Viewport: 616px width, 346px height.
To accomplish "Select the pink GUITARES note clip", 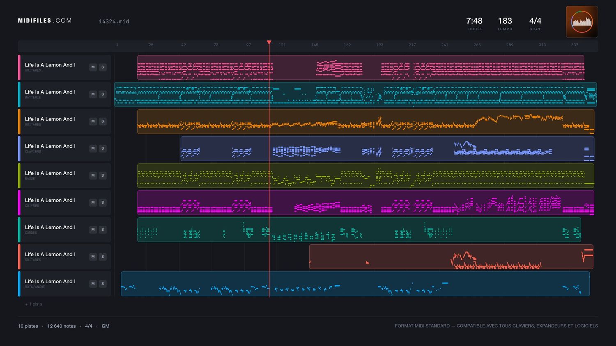I will (x=361, y=67).
